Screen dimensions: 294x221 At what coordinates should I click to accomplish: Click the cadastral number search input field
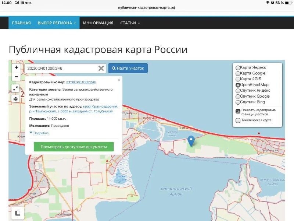pyautogui.click(x=61, y=69)
